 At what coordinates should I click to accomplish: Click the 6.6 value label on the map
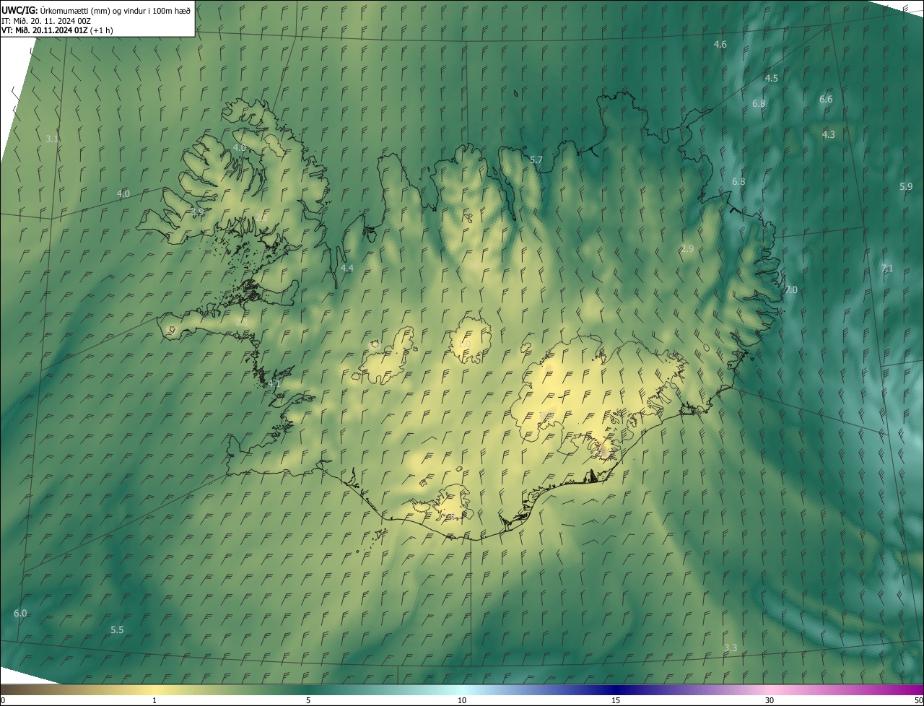click(826, 100)
